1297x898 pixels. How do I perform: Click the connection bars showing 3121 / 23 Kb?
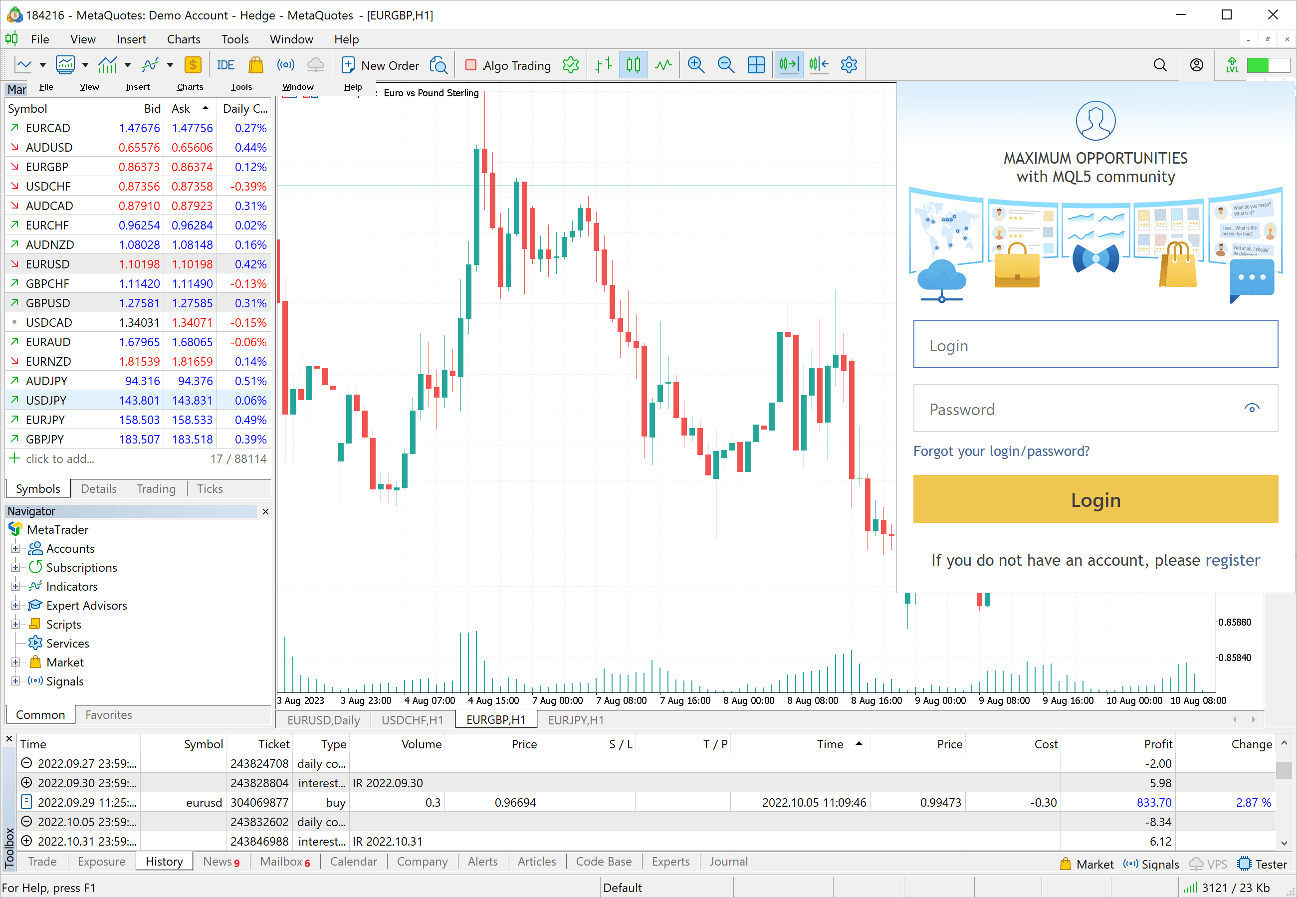tap(1226, 888)
